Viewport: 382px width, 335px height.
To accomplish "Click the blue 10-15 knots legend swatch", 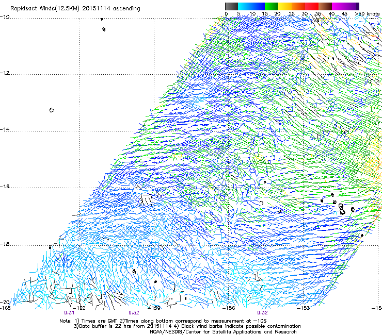I will 258,6.
